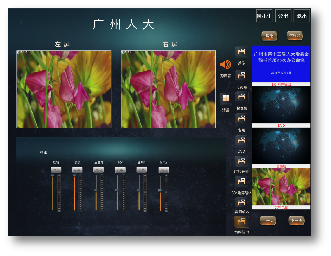
Task: Choose the 摄像机 camera source icon
Action: point(241,97)
